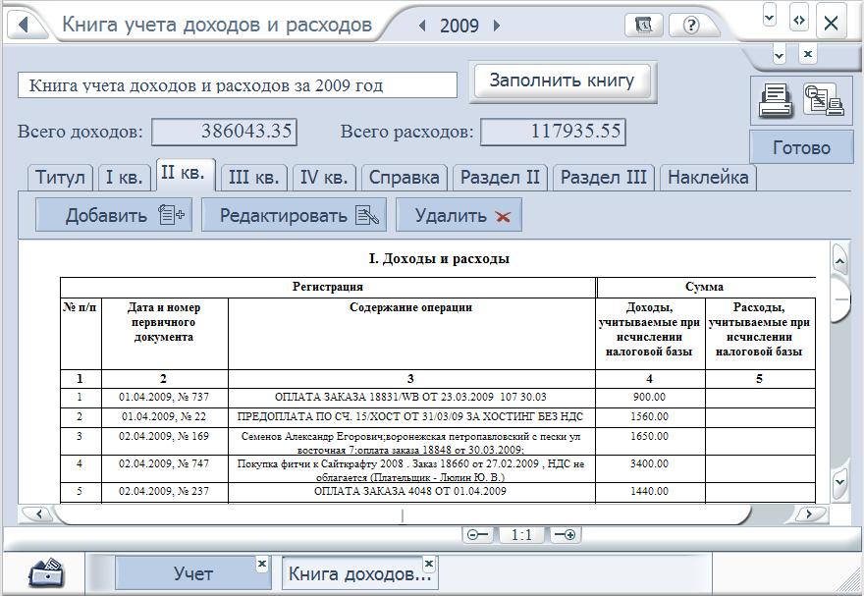Click the Заполнить книгу button
Screen dimensions: 864x596
pyautogui.click(x=562, y=81)
